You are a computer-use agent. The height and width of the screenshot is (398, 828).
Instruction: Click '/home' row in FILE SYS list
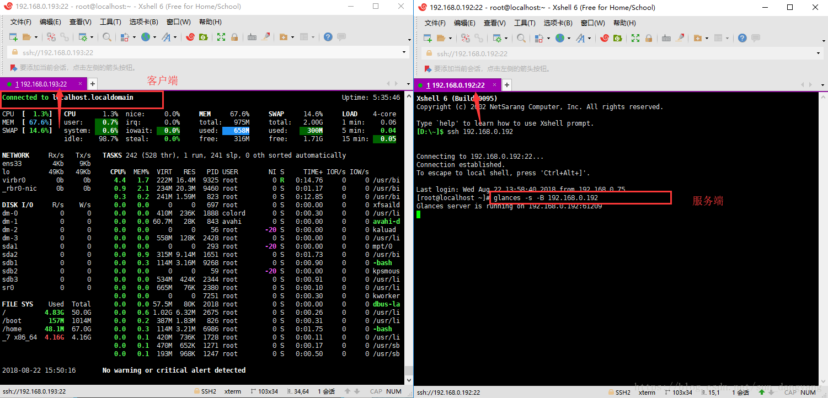click(47, 329)
